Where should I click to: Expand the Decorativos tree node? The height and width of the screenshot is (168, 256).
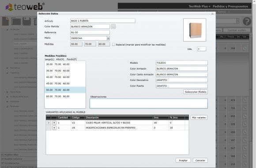(x=8, y=68)
